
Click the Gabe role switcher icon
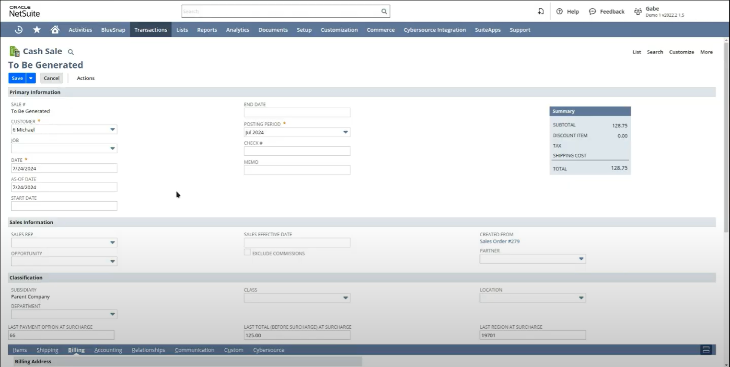click(638, 11)
